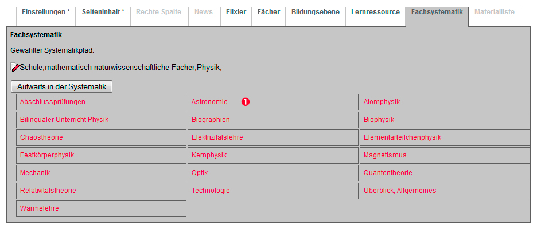Choose the Wärmelehre category
Screen dimensions: 537x229
click(40, 208)
